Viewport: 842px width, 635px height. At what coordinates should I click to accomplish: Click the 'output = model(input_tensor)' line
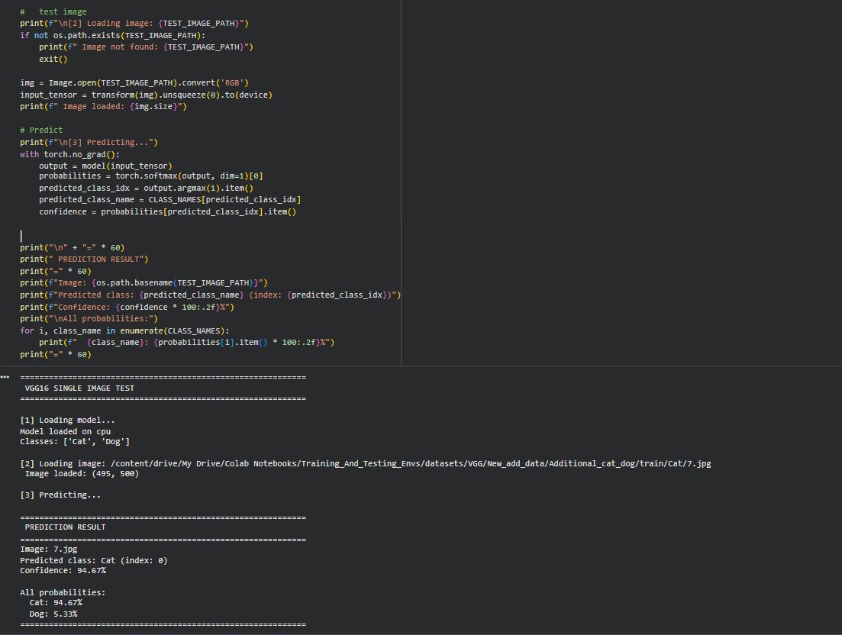106,166
